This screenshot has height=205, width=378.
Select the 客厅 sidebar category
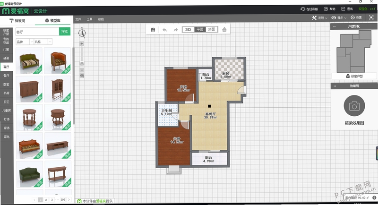pyautogui.click(x=6, y=67)
